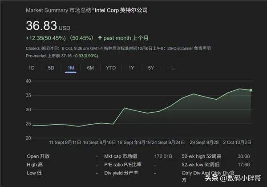
Task: Click the 38.08 value
Action: (x=244, y=156)
